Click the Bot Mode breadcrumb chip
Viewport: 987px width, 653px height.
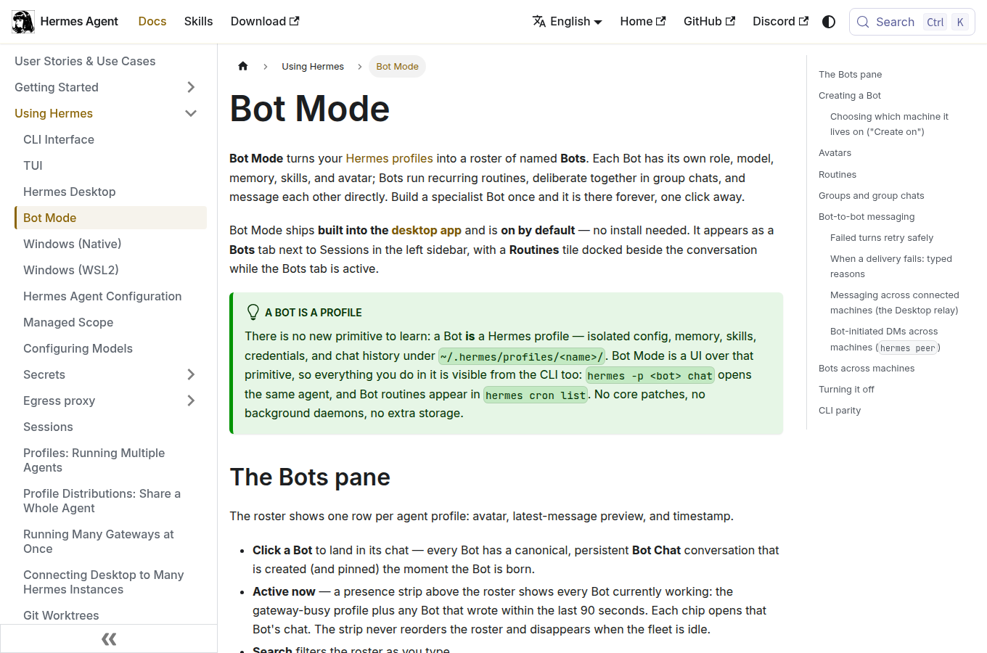click(397, 66)
